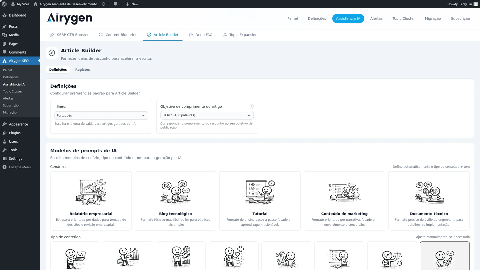Open My Sites in admin bar

click(20, 4)
